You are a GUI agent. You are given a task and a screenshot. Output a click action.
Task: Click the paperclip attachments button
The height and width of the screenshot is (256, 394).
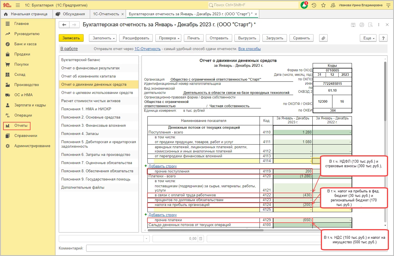[x=323, y=38]
